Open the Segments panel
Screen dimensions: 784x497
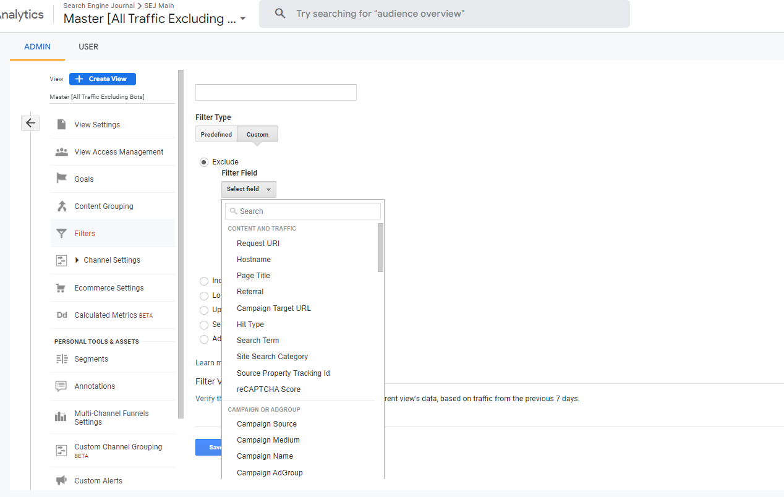click(x=91, y=358)
